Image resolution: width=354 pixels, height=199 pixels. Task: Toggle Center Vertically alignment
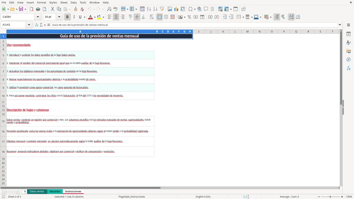137,17
